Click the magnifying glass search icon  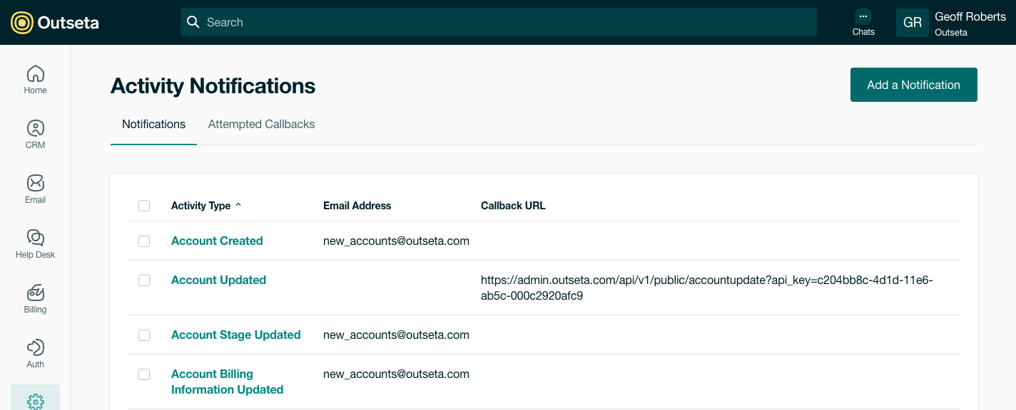[193, 22]
